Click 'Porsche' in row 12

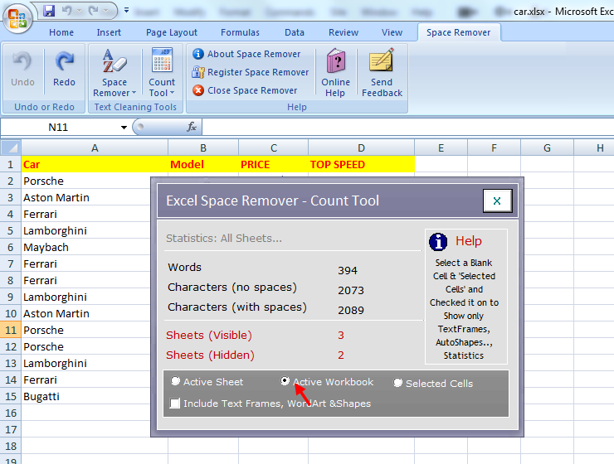click(x=86, y=346)
